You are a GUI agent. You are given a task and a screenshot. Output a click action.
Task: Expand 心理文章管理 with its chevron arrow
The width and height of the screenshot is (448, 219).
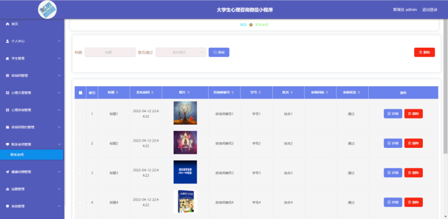[59, 93]
